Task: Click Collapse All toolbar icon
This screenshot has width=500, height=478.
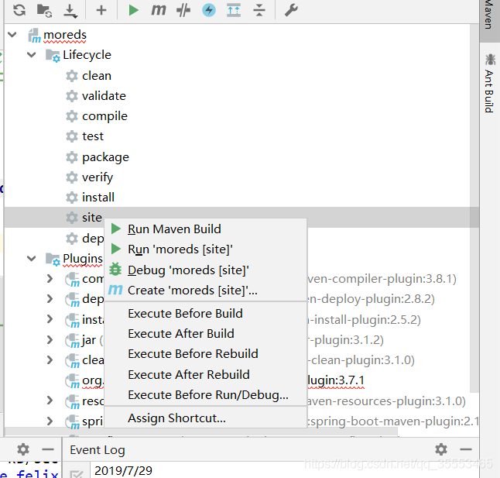Action: point(259,10)
